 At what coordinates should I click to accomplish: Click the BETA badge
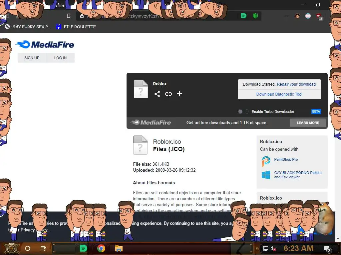point(316,112)
